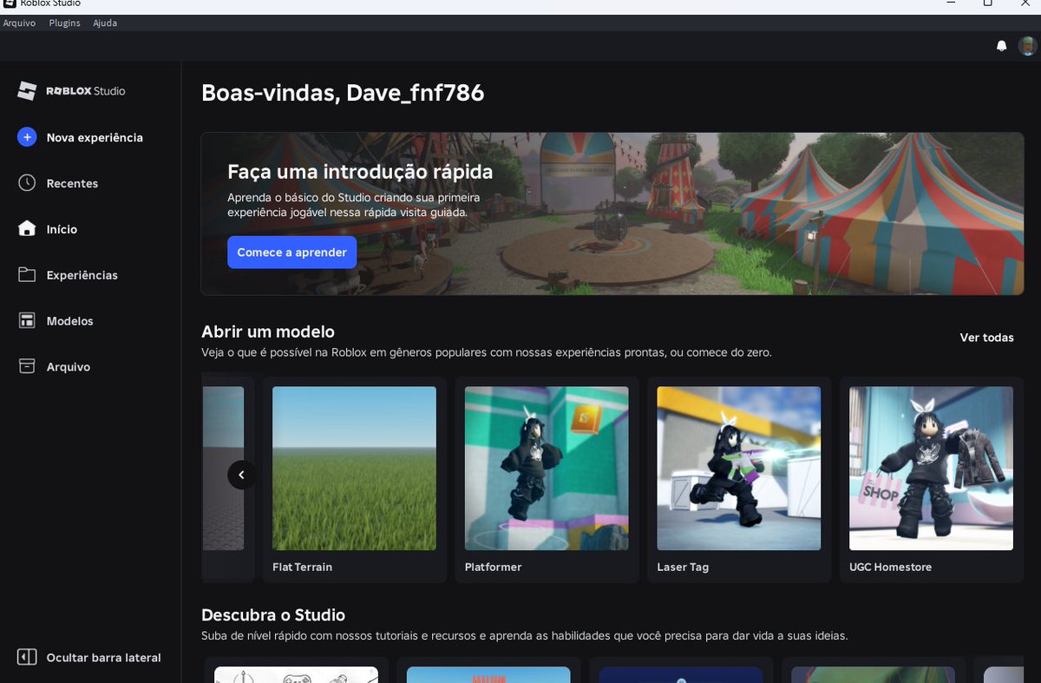Viewport: 1041px width, 683px height.
Task: Open the UGC Homestore template thumbnail
Action: pos(931,468)
